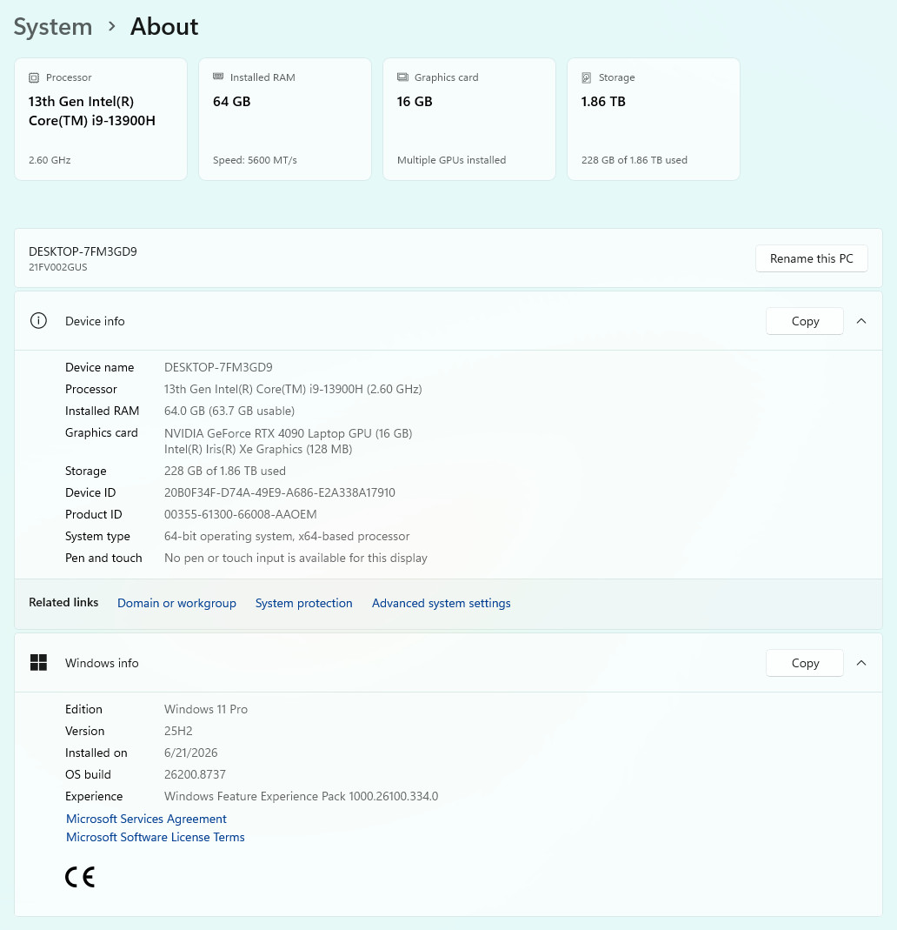Copy the Device info details

[x=805, y=321]
